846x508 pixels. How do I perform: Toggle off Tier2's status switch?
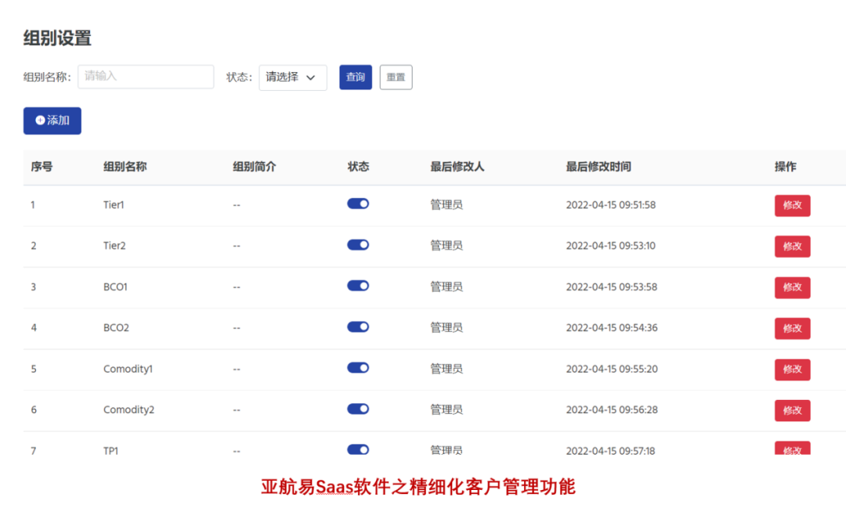(357, 244)
